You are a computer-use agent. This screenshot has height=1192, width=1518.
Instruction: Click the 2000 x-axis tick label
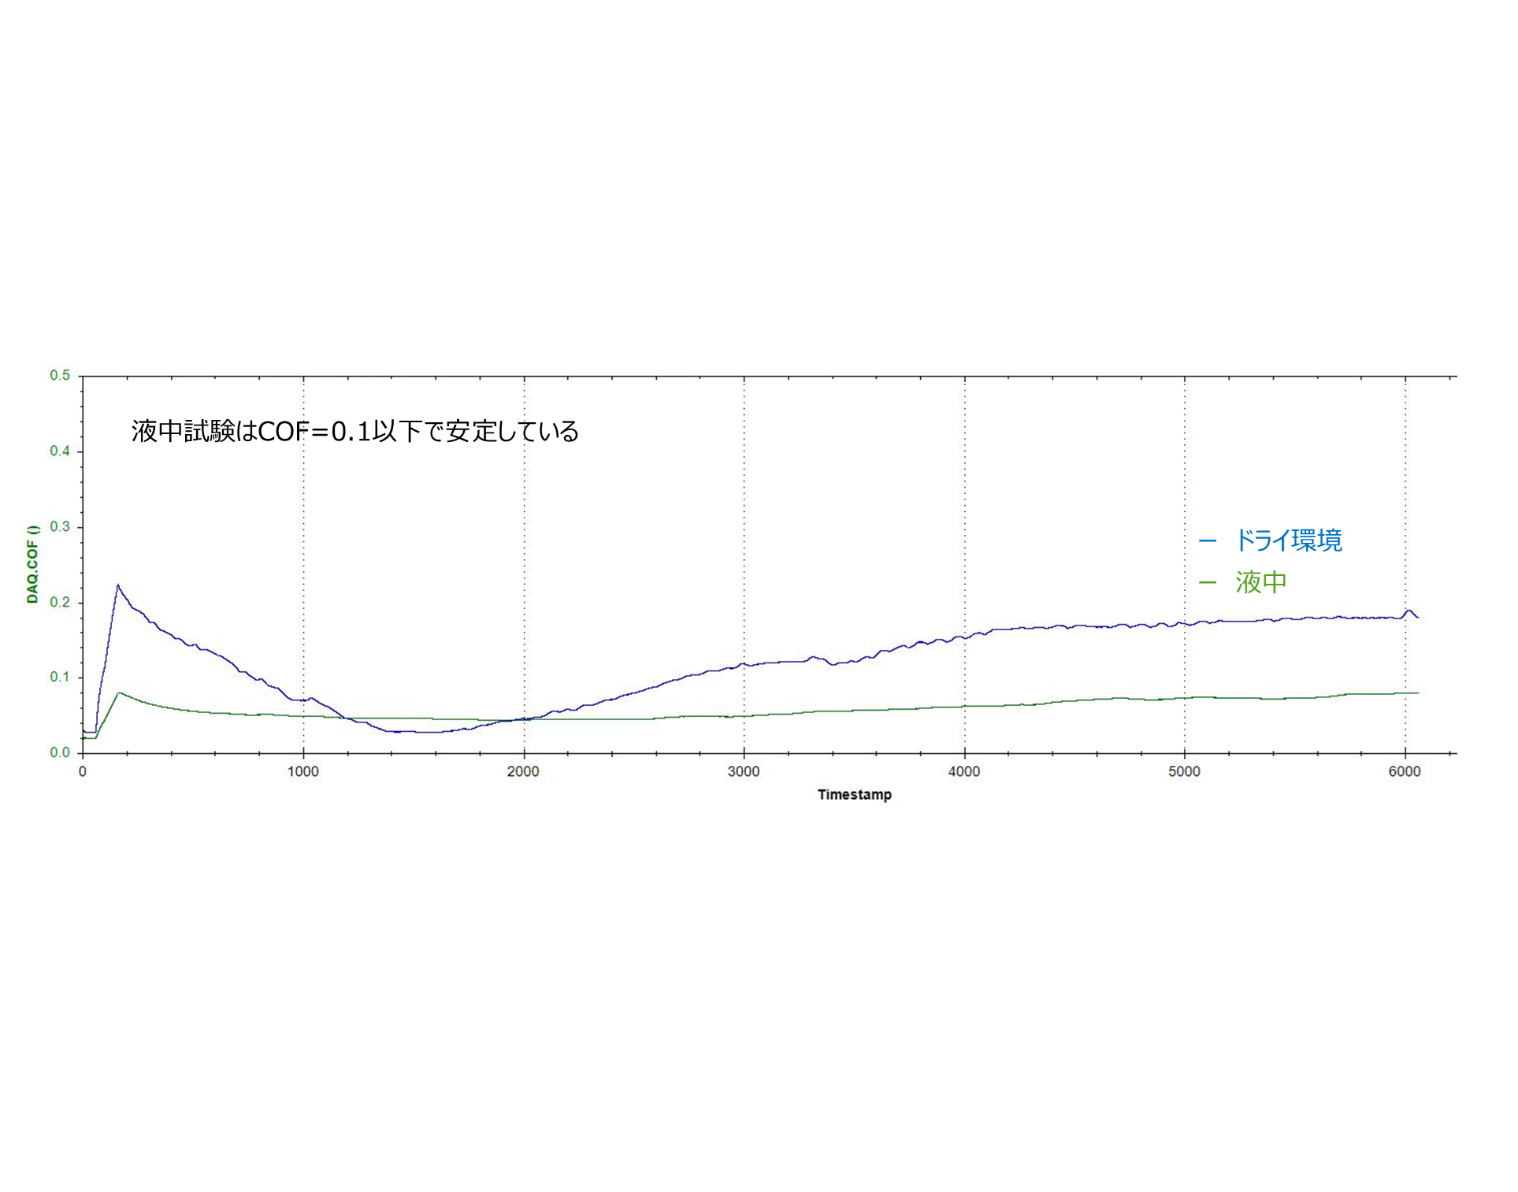click(523, 772)
